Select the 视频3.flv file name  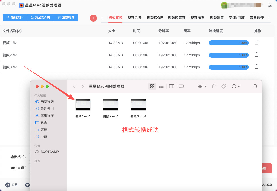pos(10,67)
